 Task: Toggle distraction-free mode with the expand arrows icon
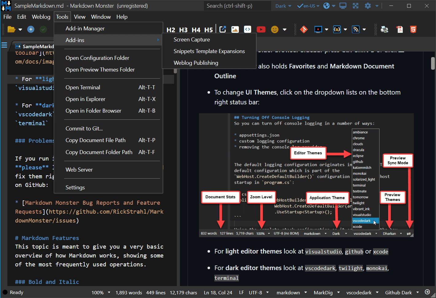[356, 6]
